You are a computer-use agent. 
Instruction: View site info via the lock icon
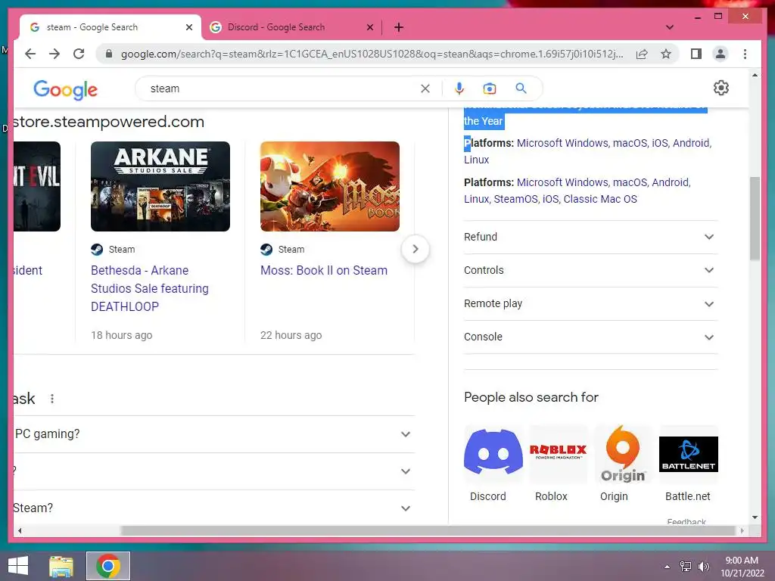click(x=109, y=54)
